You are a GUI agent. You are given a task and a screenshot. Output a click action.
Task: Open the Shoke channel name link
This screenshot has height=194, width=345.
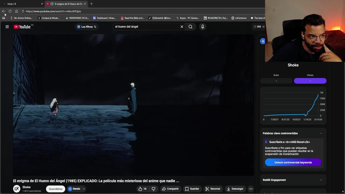click(x=26, y=187)
